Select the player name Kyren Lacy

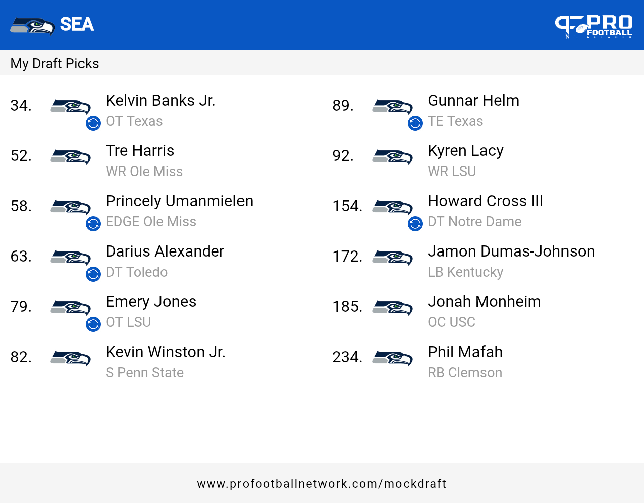tap(465, 151)
